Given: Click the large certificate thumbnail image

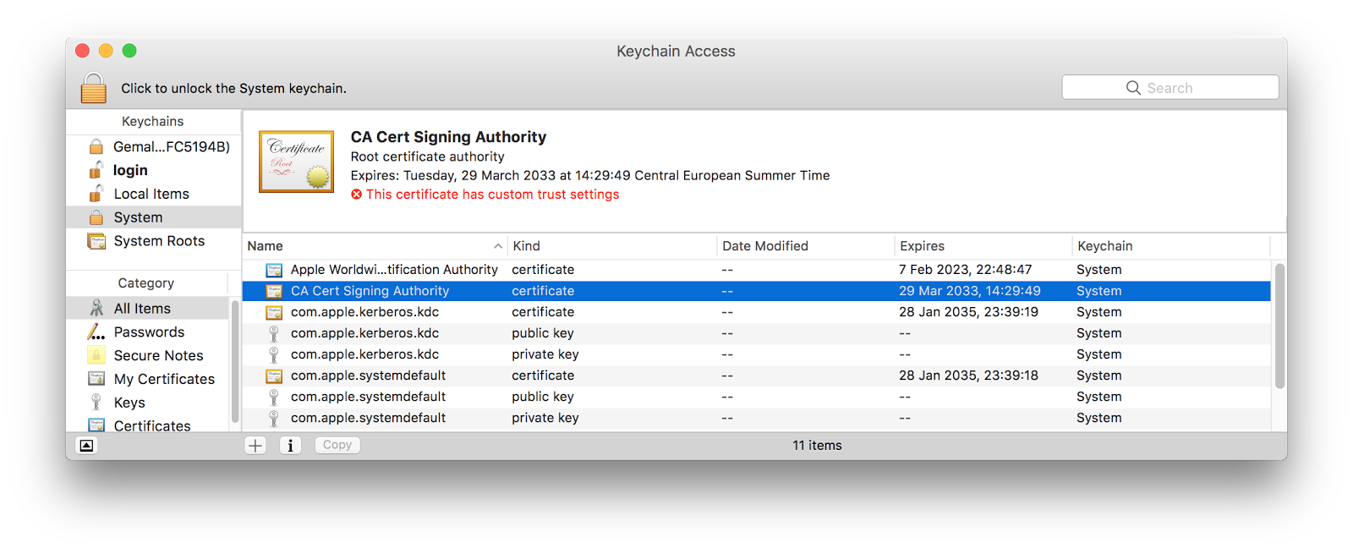Looking at the screenshot, I should point(297,162).
